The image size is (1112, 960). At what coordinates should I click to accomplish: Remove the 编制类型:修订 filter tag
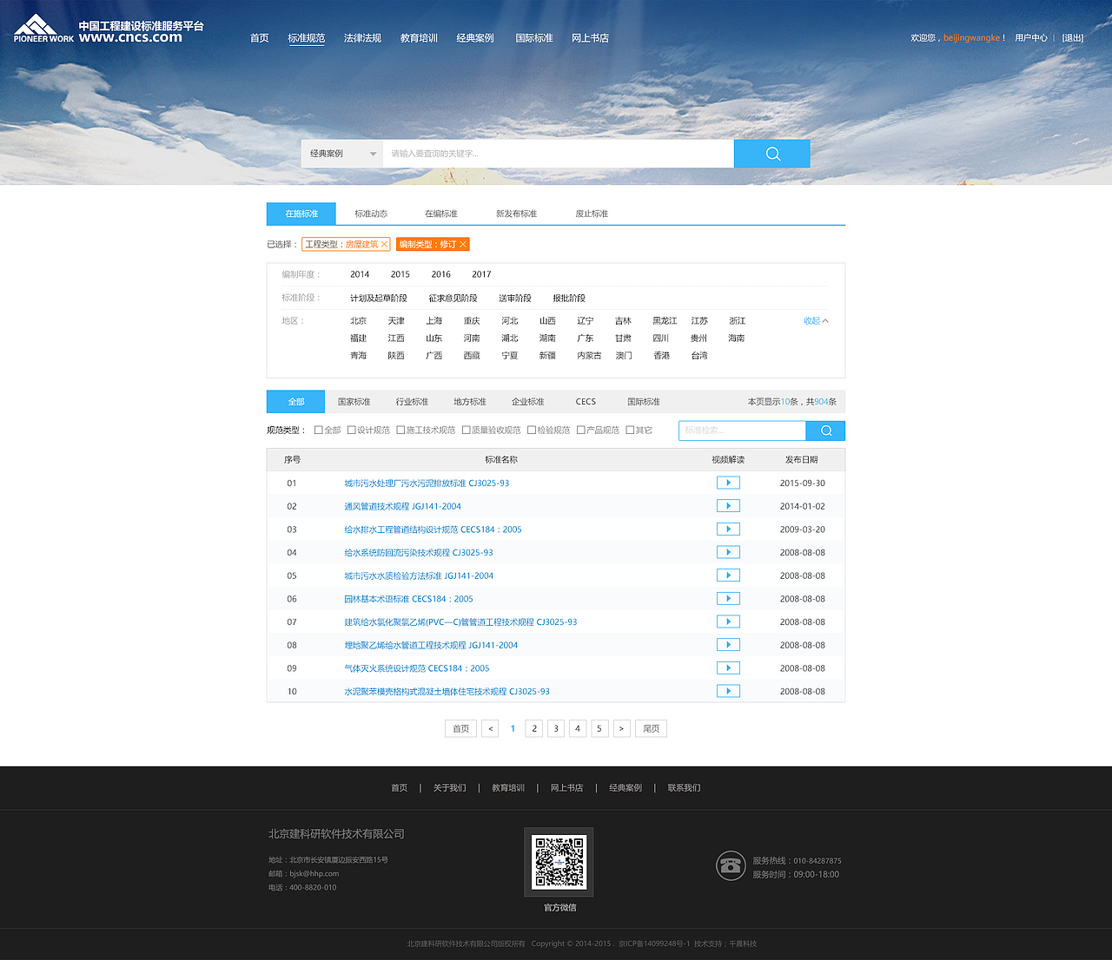[x=463, y=245]
